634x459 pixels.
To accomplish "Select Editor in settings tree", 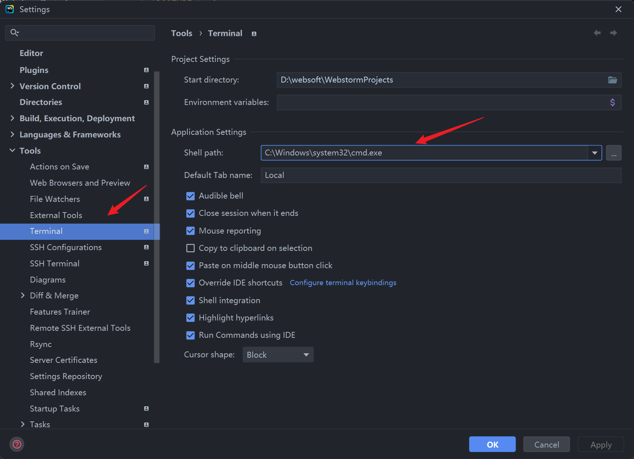I will 31,53.
